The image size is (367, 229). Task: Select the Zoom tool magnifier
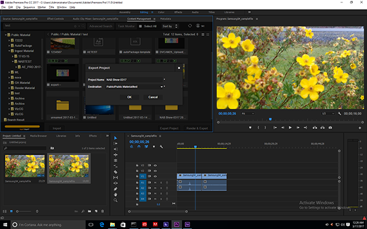point(116,200)
